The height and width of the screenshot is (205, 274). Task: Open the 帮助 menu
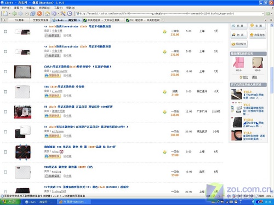coord(71,8)
